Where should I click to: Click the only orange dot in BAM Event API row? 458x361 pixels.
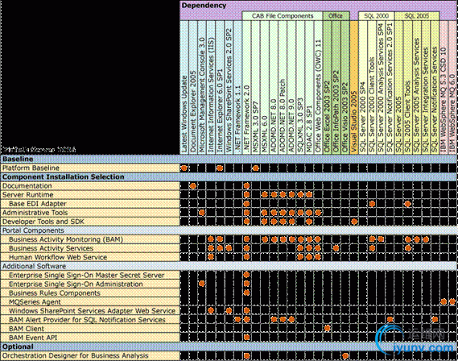point(246,338)
